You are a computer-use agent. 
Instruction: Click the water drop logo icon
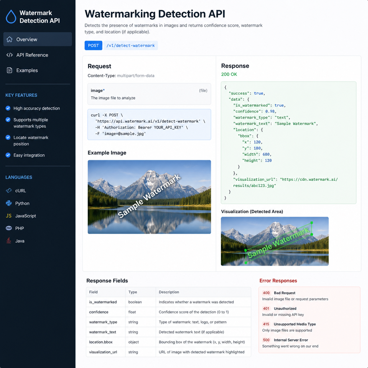point(11,17)
